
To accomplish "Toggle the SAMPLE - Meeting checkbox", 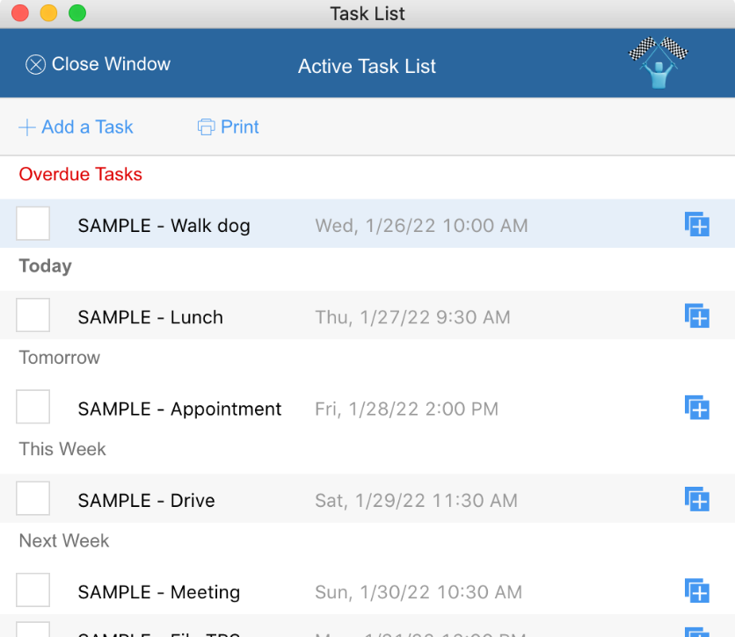I will tap(33, 590).
